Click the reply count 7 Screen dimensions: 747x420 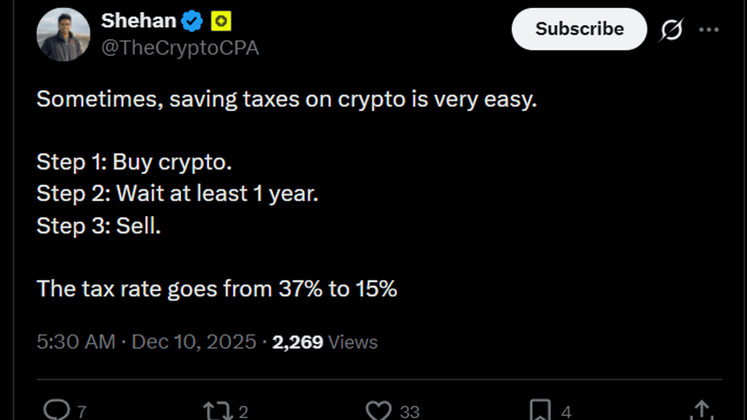pyautogui.click(x=82, y=412)
